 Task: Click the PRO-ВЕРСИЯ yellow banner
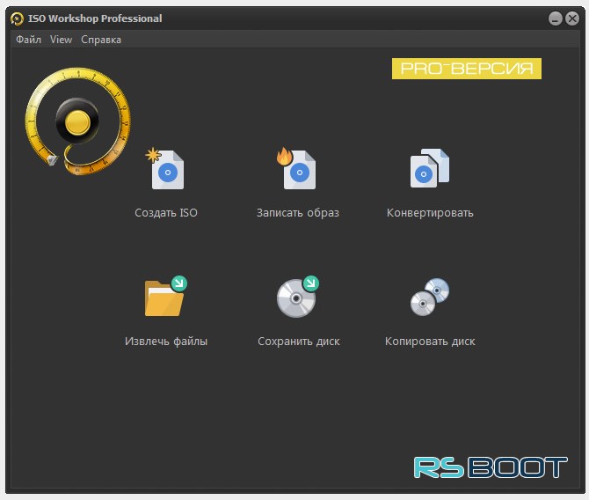[x=467, y=69]
